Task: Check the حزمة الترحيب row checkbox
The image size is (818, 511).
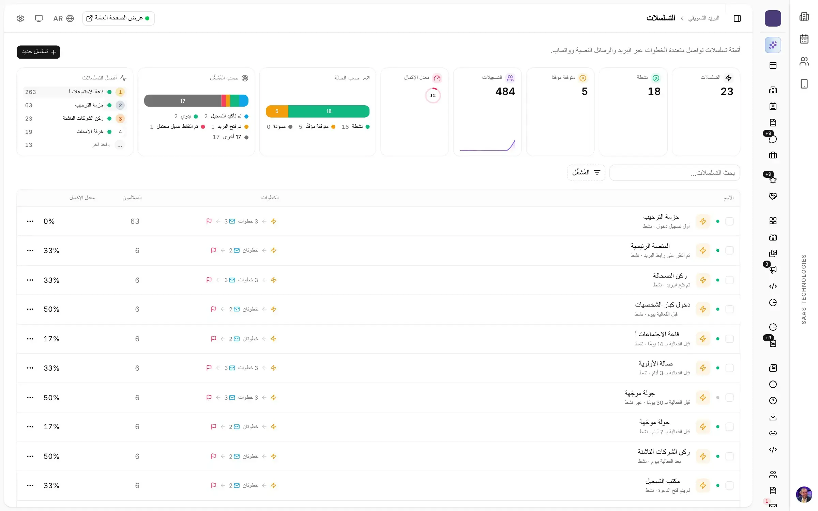Action: tap(729, 221)
